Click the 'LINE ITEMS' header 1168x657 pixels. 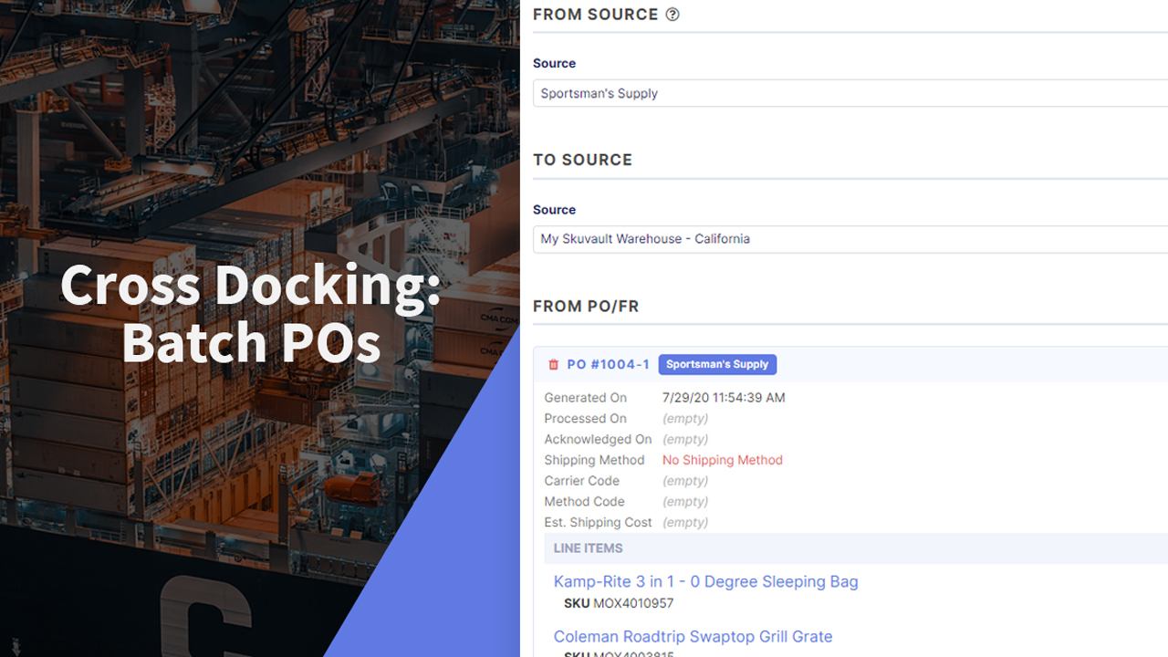click(x=588, y=548)
